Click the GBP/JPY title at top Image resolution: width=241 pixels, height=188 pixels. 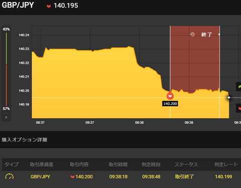tap(18, 5)
